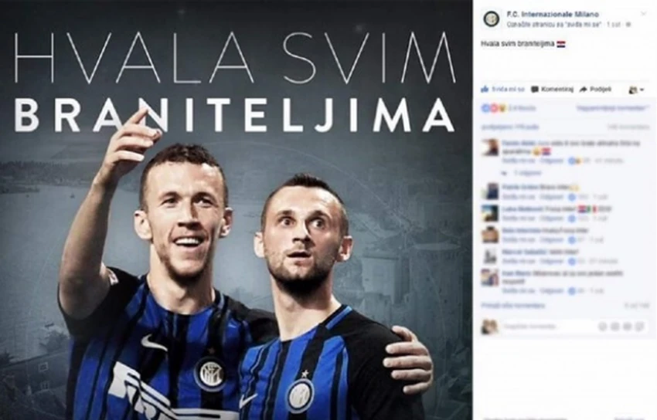Click the shares count link
The height and width of the screenshot is (420, 657).
509,127
